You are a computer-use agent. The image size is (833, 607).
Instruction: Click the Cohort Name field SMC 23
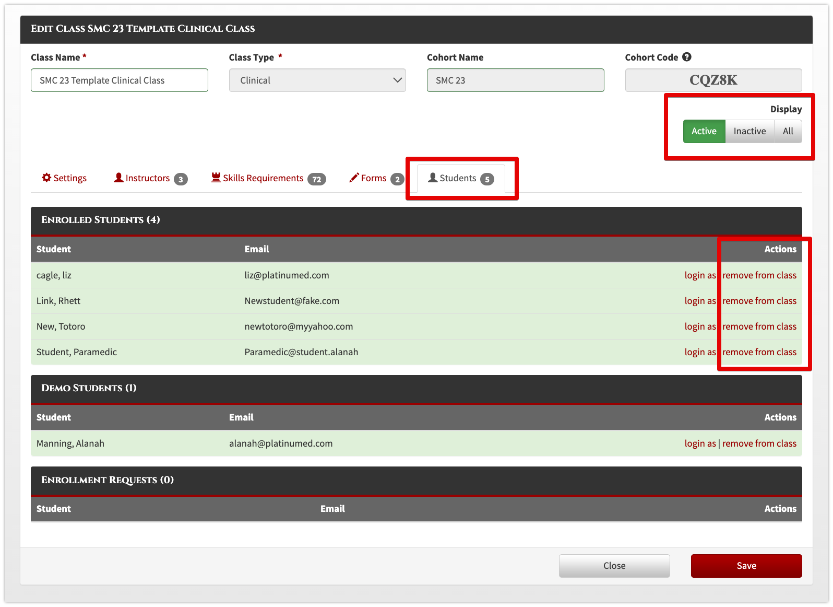[x=516, y=80]
